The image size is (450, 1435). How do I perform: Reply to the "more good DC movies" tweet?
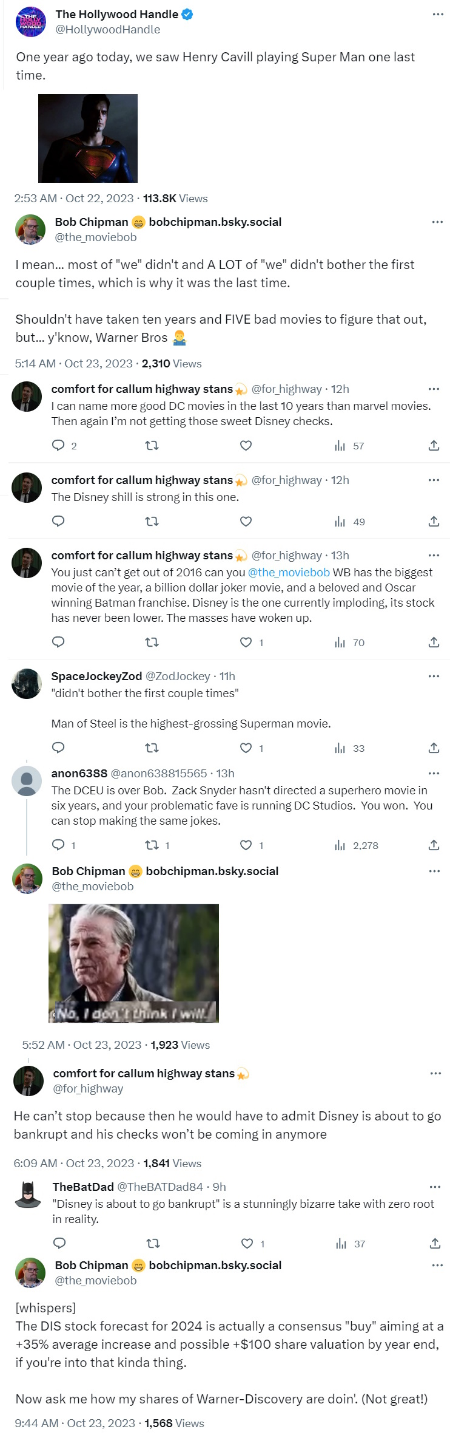pyautogui.click(x=58, y=446)
